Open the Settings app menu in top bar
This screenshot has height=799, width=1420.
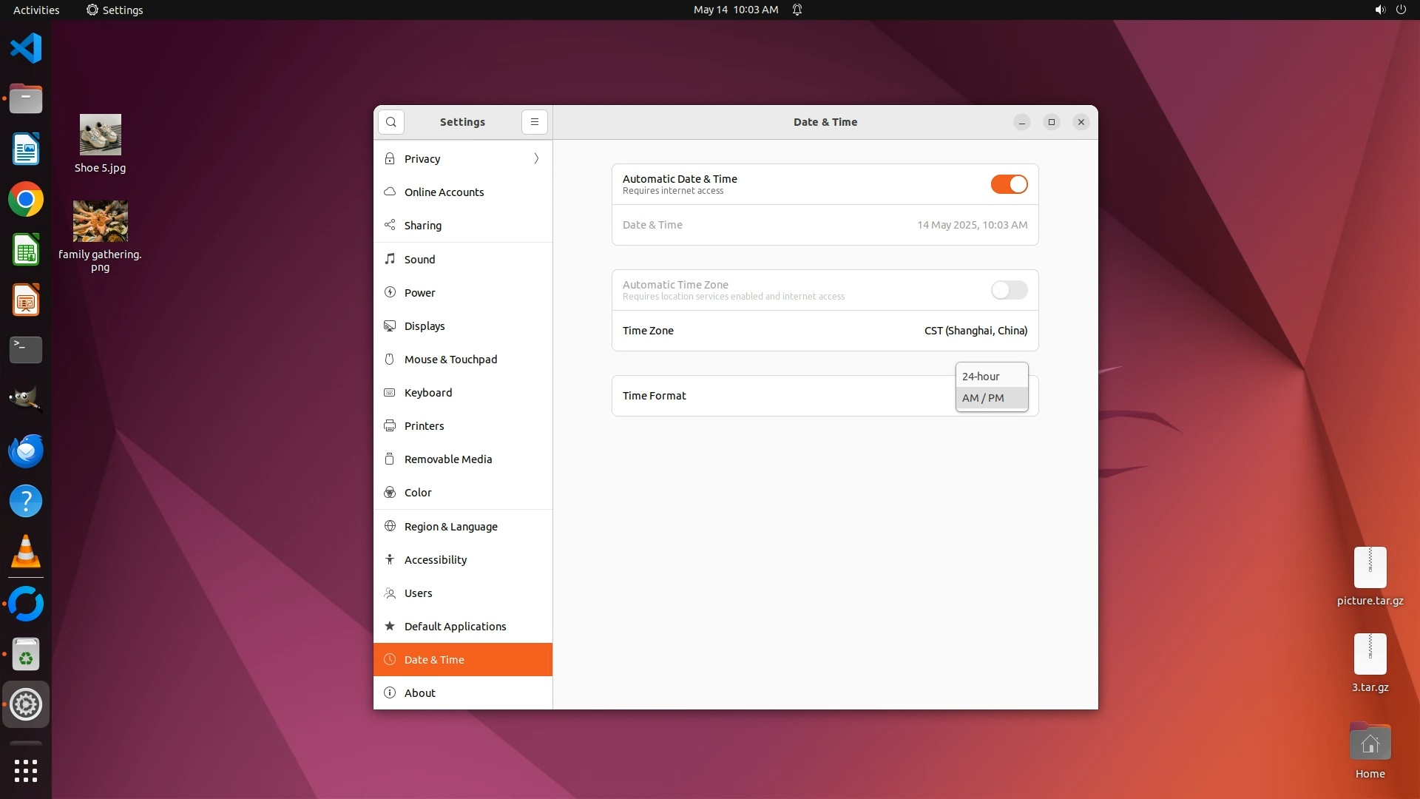(115, 10)
